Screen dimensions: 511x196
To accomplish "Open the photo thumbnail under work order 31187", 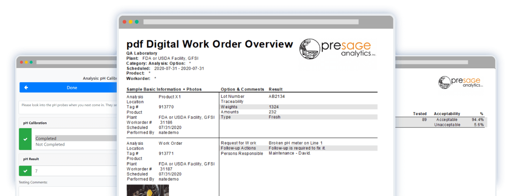I will [x=148, y=190].
